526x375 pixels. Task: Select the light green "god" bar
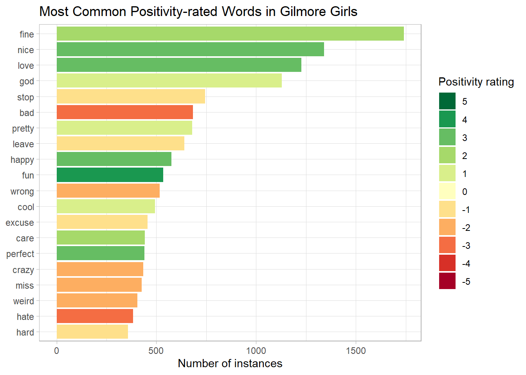[169, 80]
